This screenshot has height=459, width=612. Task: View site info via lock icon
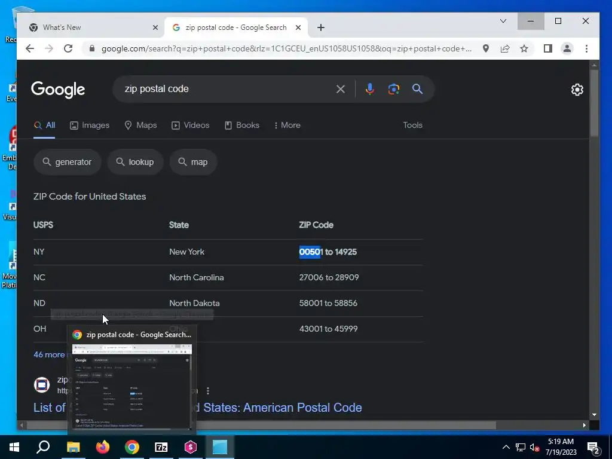click(92, 48)
